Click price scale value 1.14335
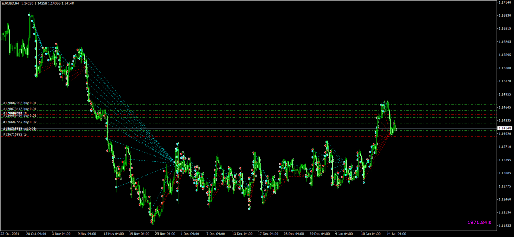 [x=504, y=120]
